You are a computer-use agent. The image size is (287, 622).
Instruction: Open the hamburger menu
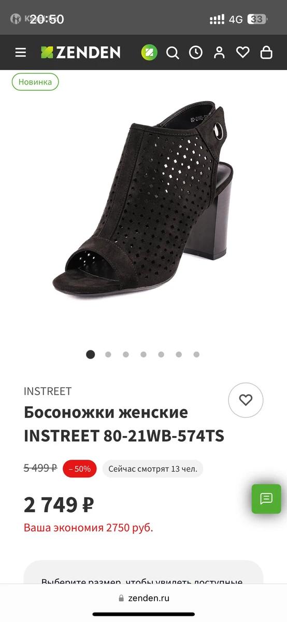click(20, 52)
